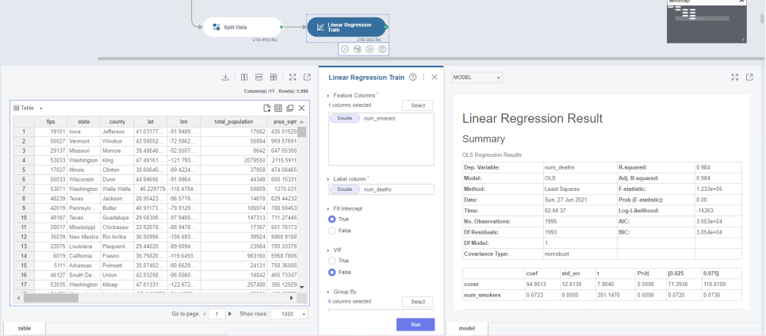The height and width of the screenshot is (336, 766).
Task: Close the Table view
Action: click(301, 109)
